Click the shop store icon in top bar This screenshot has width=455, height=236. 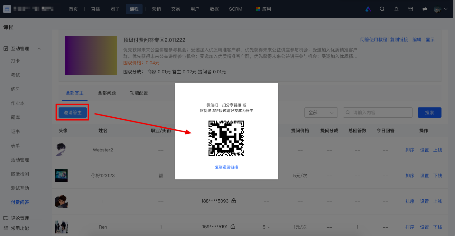pos(411,9)
